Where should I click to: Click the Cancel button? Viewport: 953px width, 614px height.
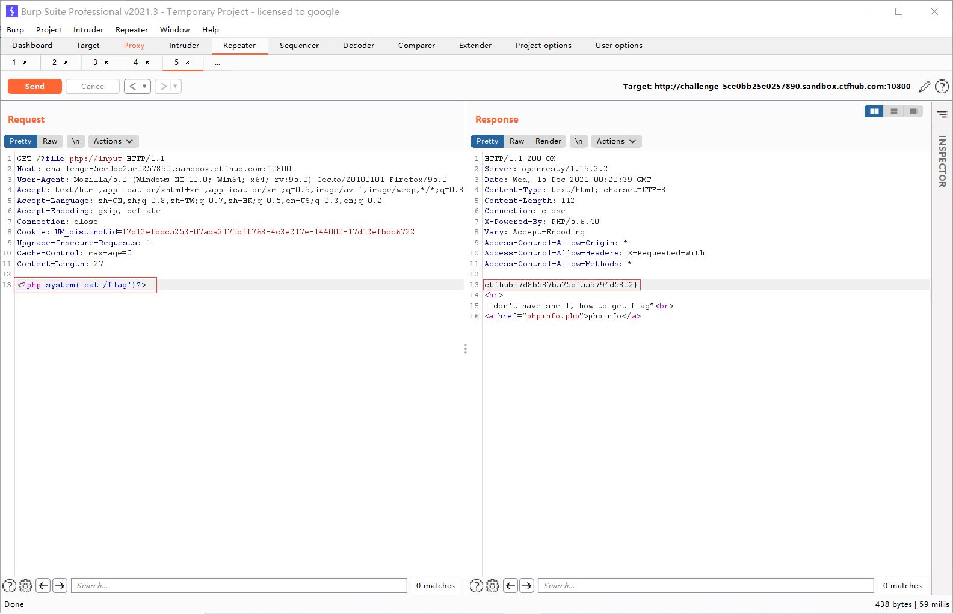(93, 87)
